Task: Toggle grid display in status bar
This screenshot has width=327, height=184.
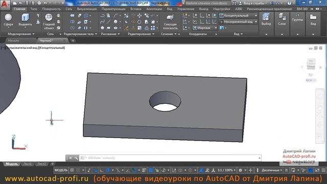Action: (x=72, y=170)
